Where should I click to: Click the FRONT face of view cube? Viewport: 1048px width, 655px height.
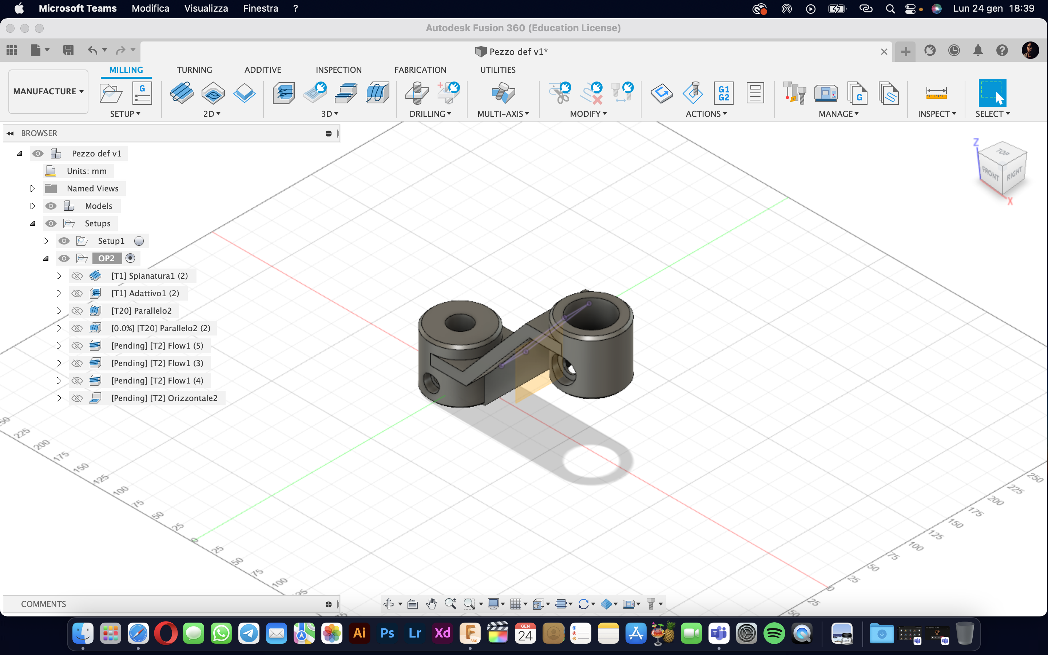coord(991,174)
